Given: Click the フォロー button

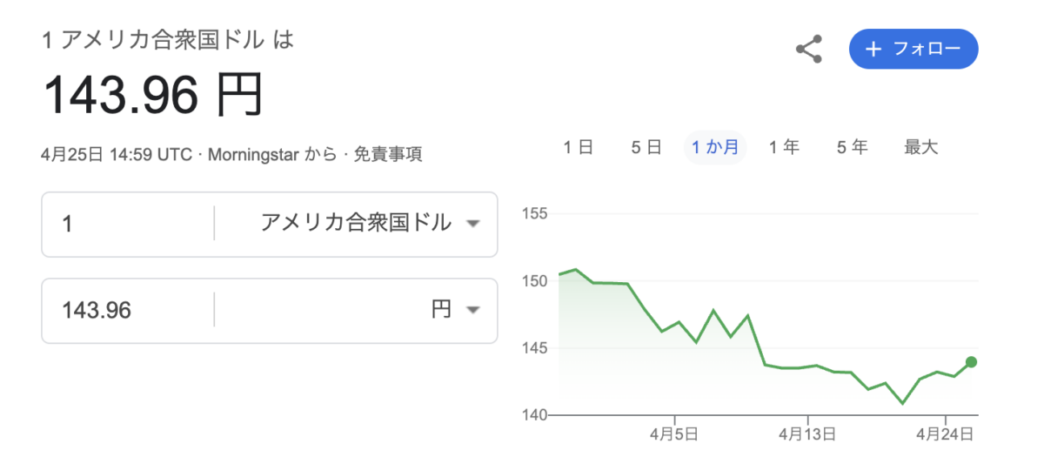Looking at the screenshot, I should click(x=913, y=49).
